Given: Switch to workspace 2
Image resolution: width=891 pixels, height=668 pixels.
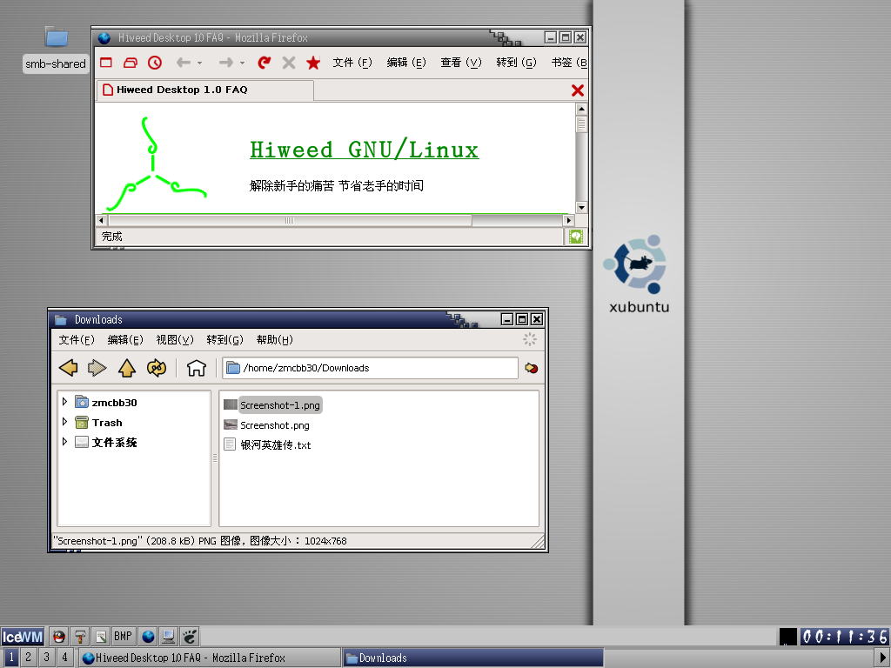Looking at the screenshot, I should click(28, 658).
